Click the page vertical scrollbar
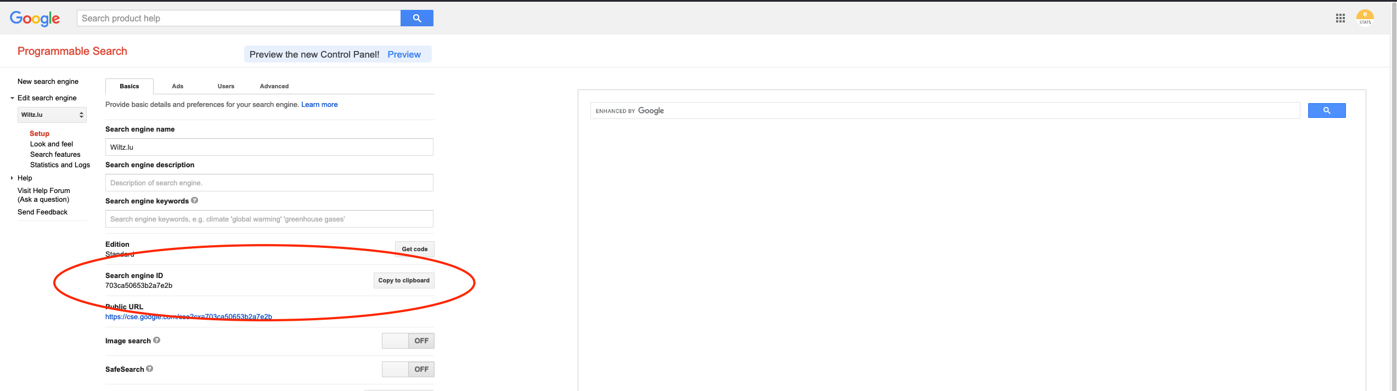Screen dimensions: 1397x391 [x=1393, y=196]
